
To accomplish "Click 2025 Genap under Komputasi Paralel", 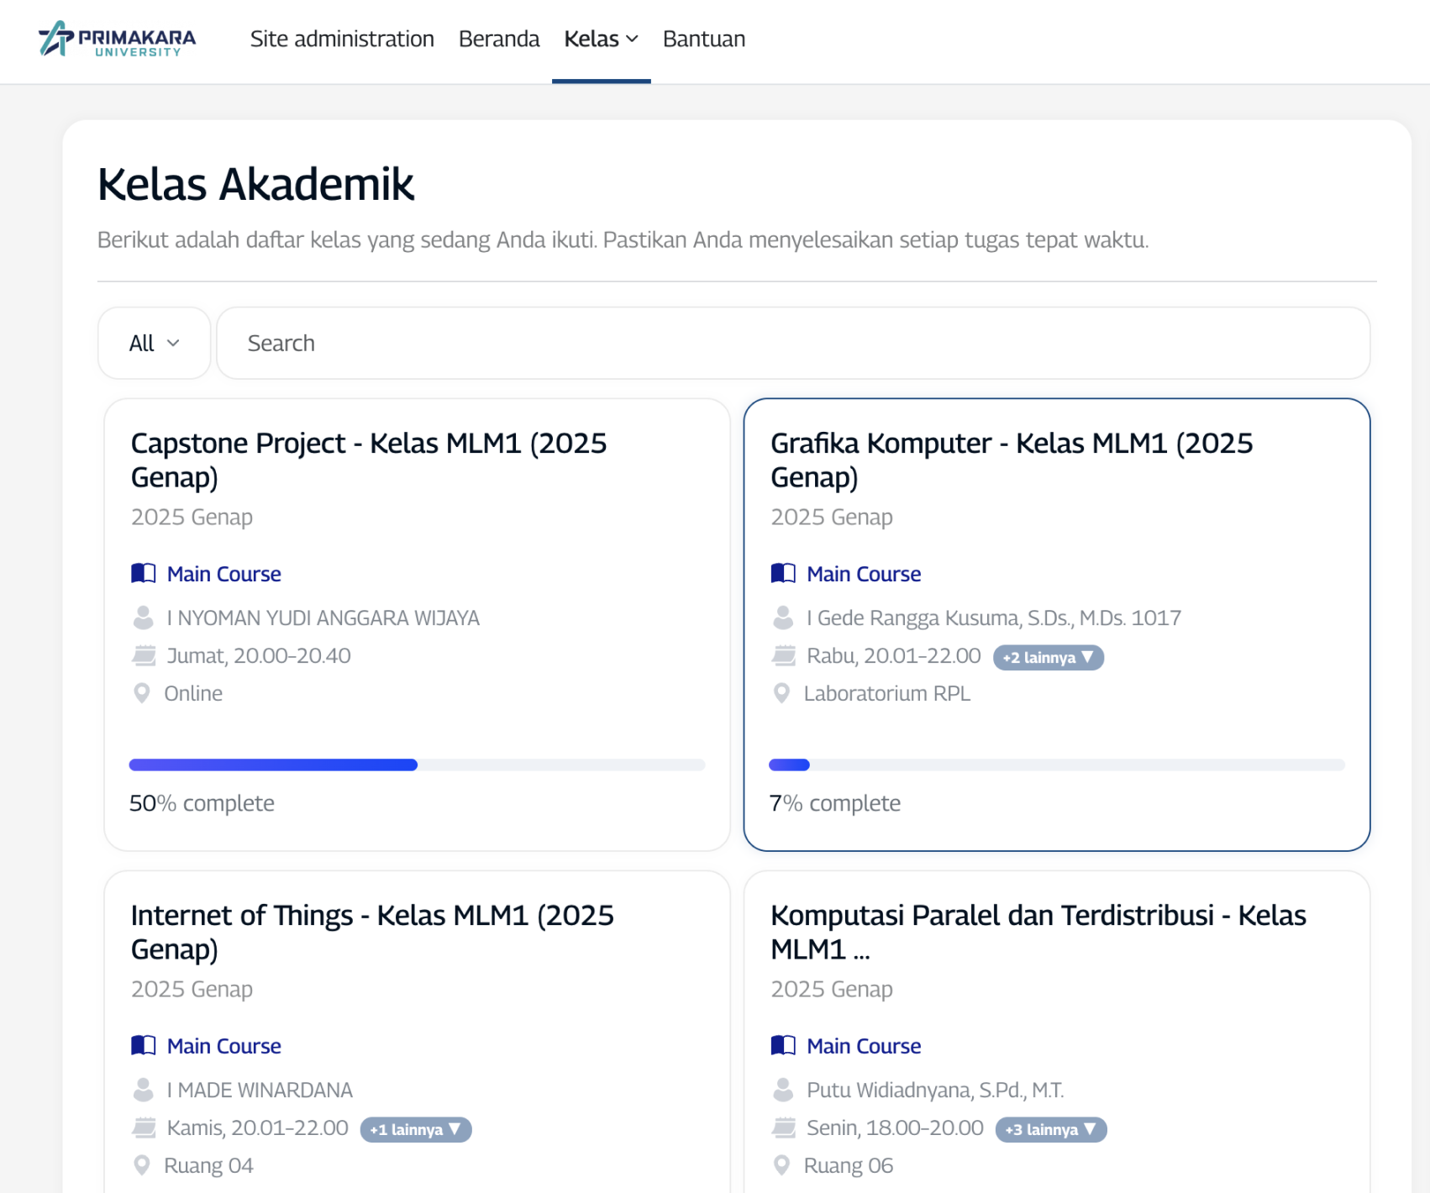I will click(x=832, y=990).
